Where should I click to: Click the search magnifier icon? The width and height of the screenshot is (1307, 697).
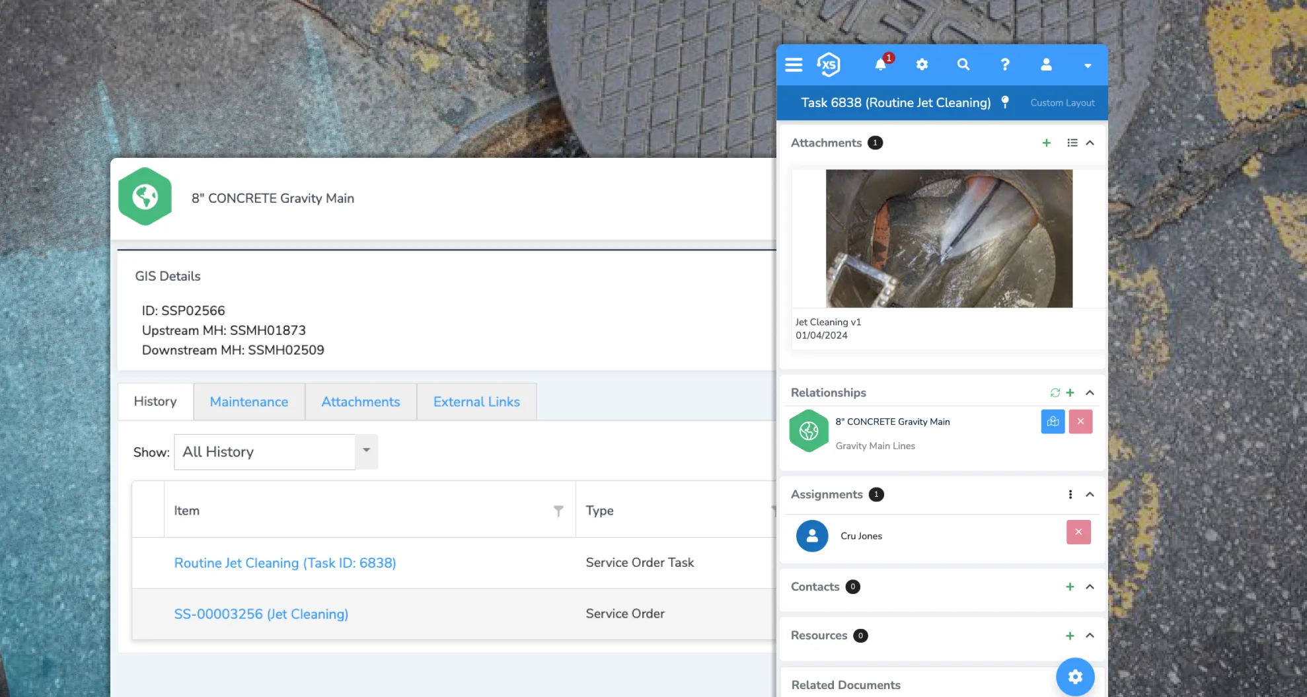pyautogui.click(x=963, y=65)
